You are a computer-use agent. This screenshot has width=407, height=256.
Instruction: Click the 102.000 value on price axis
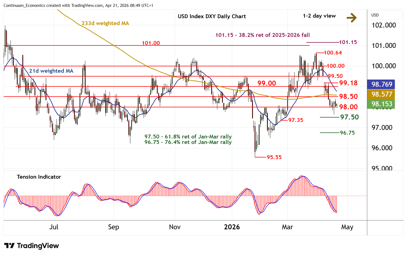(384, 25)
